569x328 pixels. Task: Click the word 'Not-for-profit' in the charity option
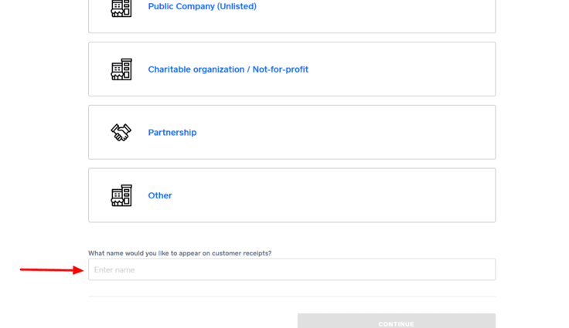click(x=280, y=69)
